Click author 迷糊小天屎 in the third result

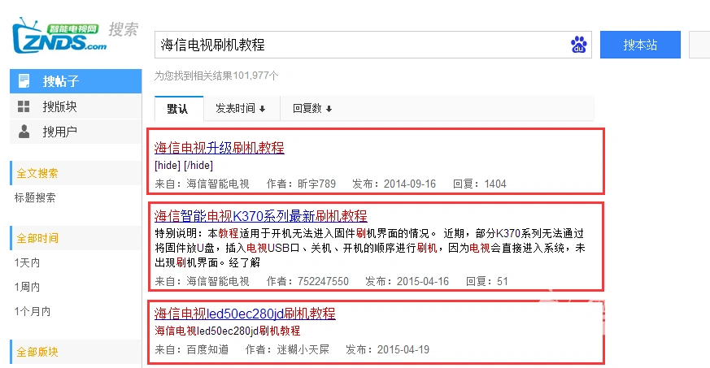pyautogui.click(x=303, y=350)
